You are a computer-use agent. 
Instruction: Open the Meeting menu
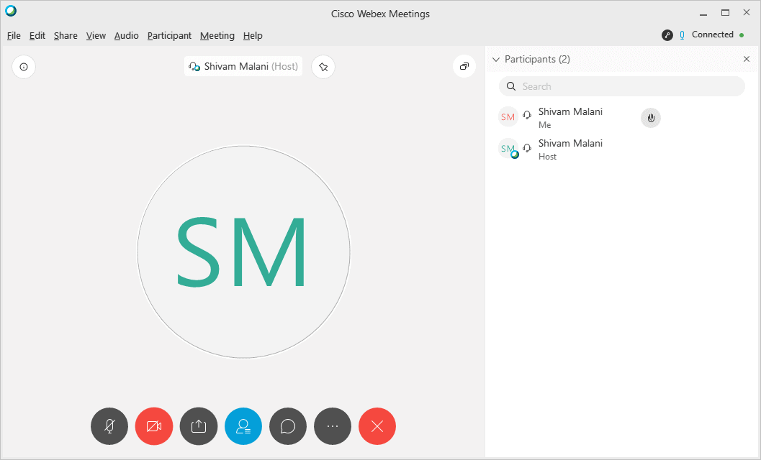pyautogui.click(x=217, y=35)
